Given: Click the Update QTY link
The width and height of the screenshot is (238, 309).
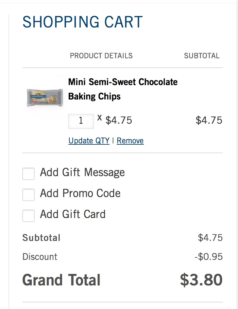Looking at the screenshot, I should point(89,141).
